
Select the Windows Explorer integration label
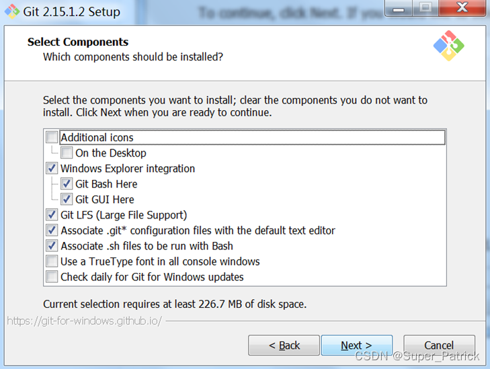click(x=128, y=169)
